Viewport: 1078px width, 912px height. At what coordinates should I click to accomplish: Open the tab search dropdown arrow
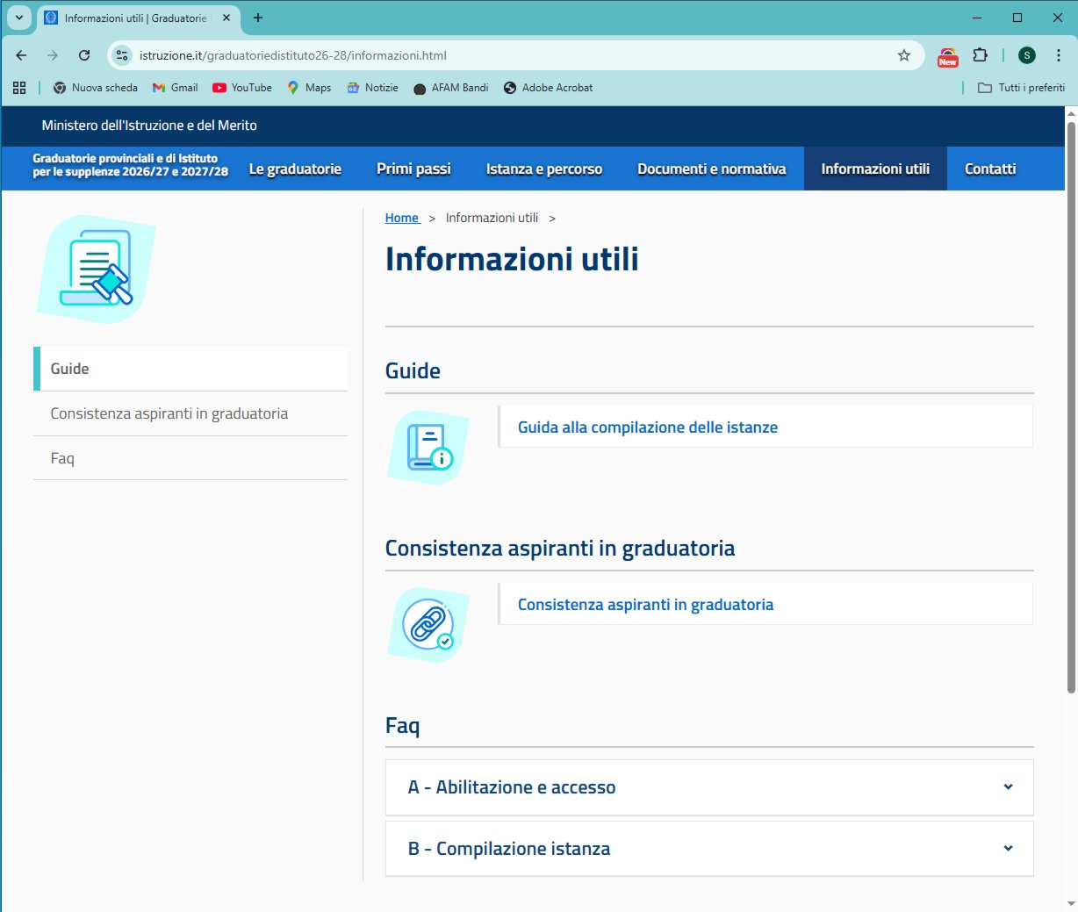click(18, 18)
